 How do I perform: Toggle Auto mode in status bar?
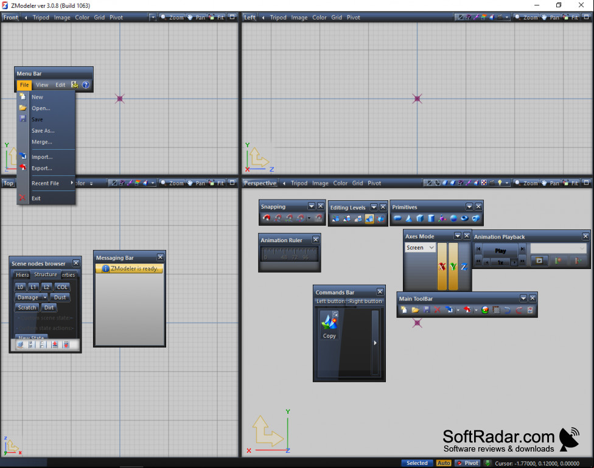(x=444, y=463)
